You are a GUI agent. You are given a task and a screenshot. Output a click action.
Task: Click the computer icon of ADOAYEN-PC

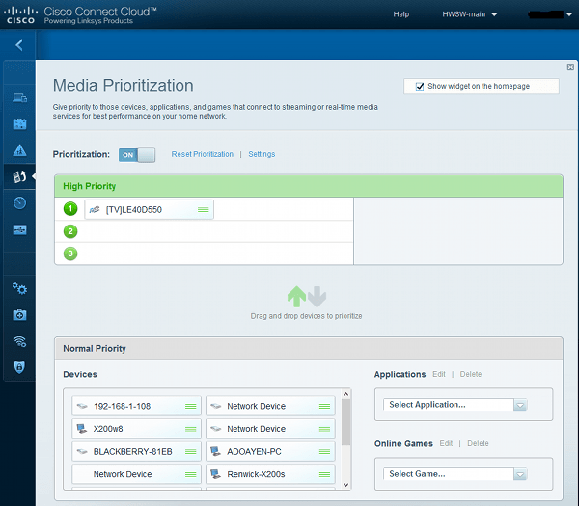tap(215, 451)
